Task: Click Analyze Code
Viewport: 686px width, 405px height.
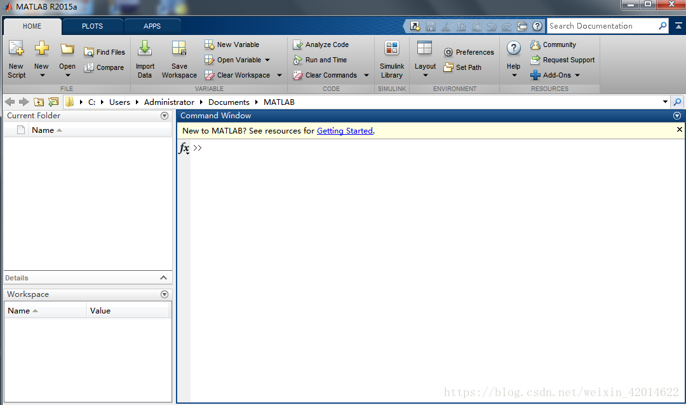Action: (321, 45)
